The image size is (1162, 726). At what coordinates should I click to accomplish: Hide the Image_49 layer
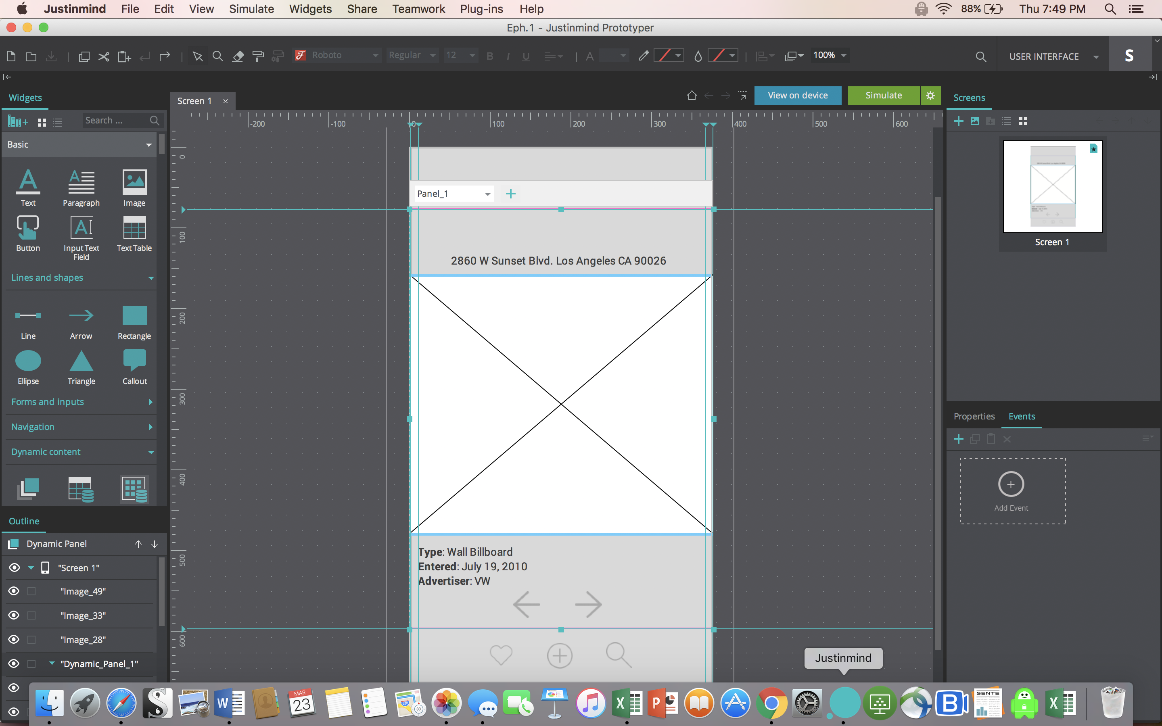14,591
